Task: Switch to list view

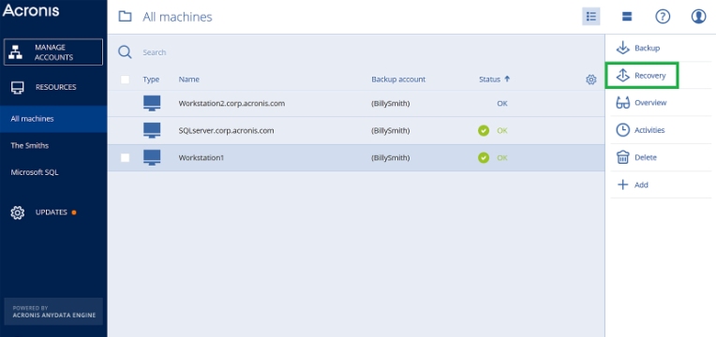Action: 590,17
